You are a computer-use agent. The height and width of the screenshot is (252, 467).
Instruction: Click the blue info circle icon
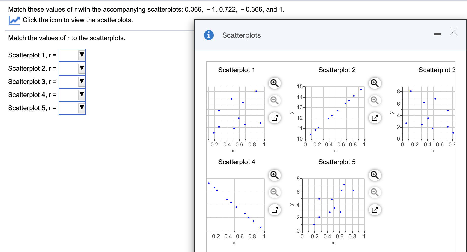pyautogui.click(x=209, y=35)
